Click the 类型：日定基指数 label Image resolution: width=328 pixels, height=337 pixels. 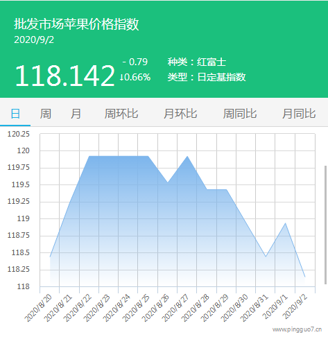coord(207,77)
